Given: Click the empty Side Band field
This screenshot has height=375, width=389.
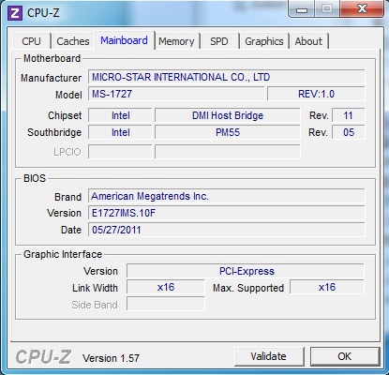Looking at the screenshot, I should click(166, 304).
